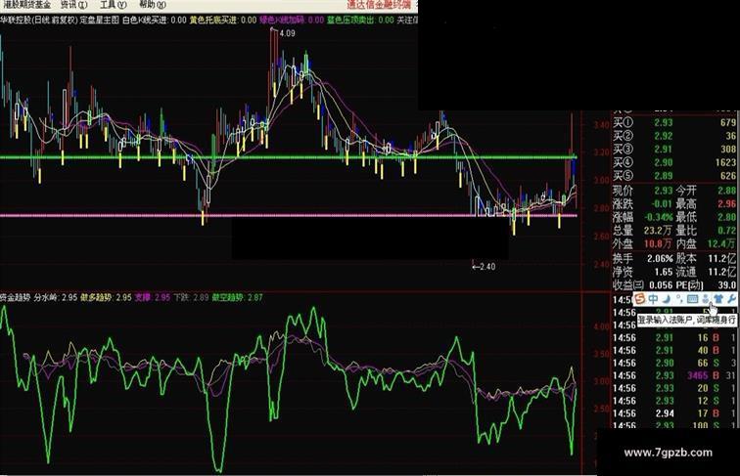Click the 涨跌 change value -0.01
The image size is (740, 476).
click(661, 203)
